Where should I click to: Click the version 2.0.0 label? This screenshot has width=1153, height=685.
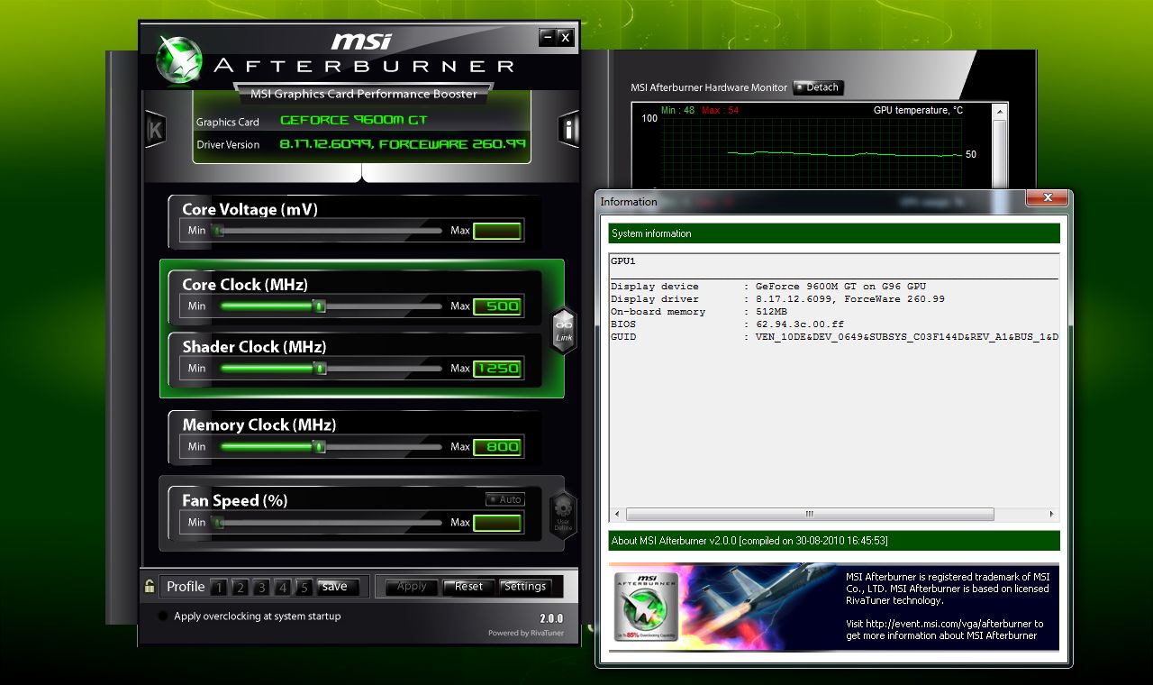click(x=551, y=619)
